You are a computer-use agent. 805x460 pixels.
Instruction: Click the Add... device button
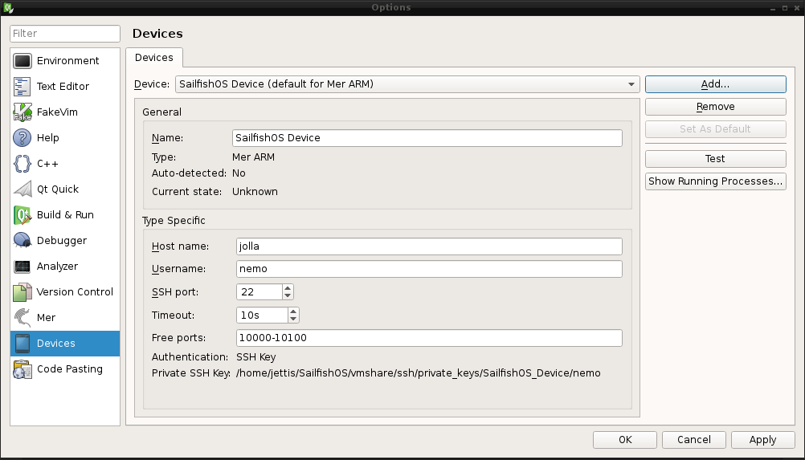[715, 84]
